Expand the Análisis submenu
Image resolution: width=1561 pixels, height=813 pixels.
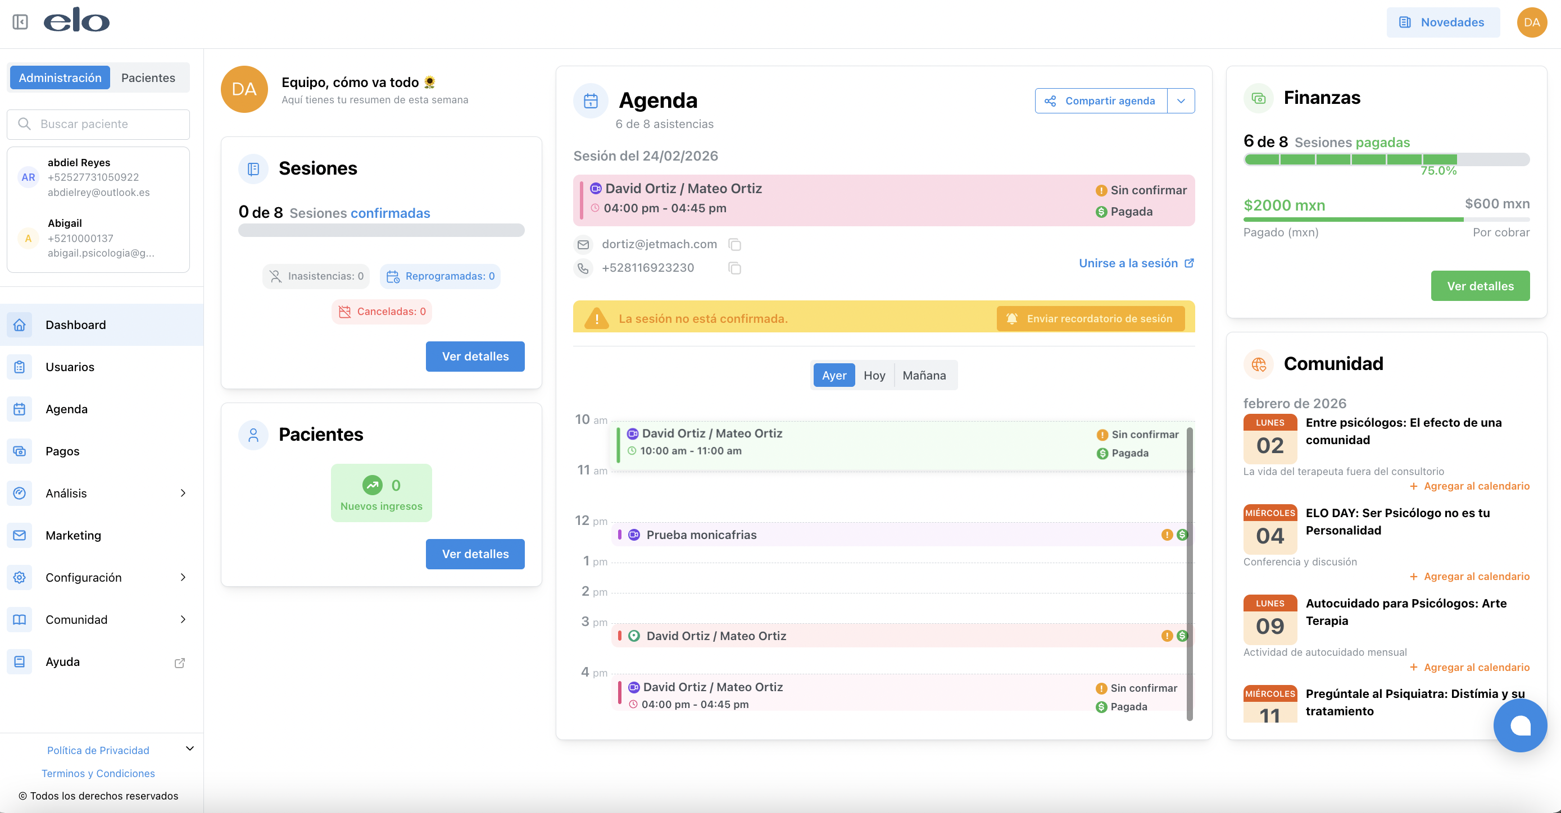[183, 494]
